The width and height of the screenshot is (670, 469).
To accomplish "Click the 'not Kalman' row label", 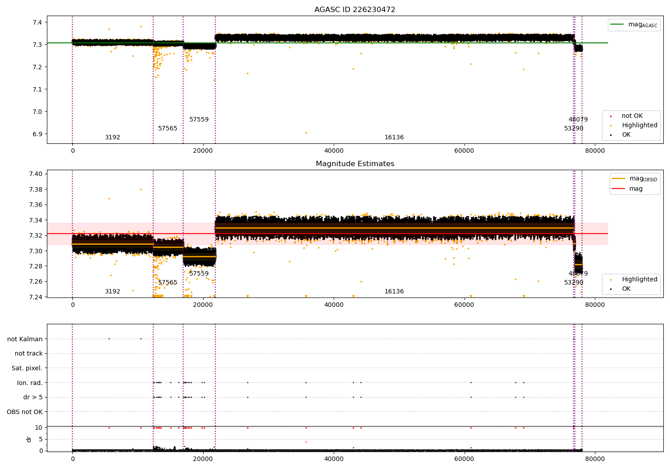I will point(25,339).
